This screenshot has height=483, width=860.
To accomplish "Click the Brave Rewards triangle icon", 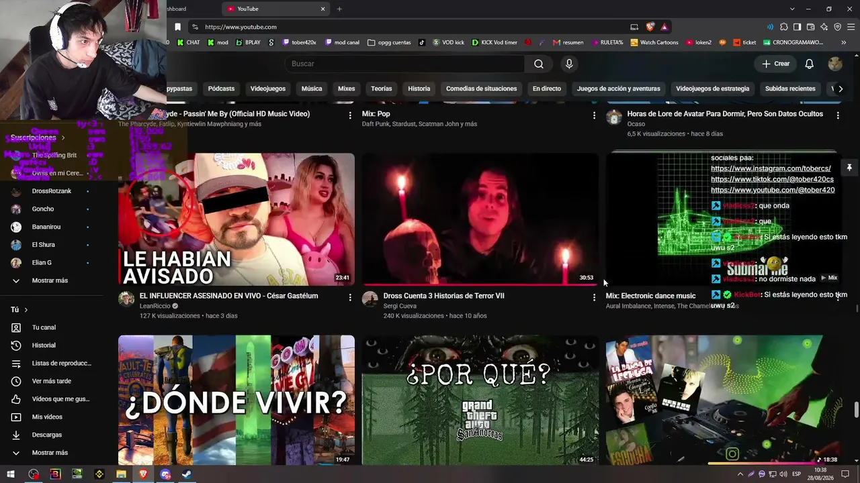I will (x=664, y=27).
